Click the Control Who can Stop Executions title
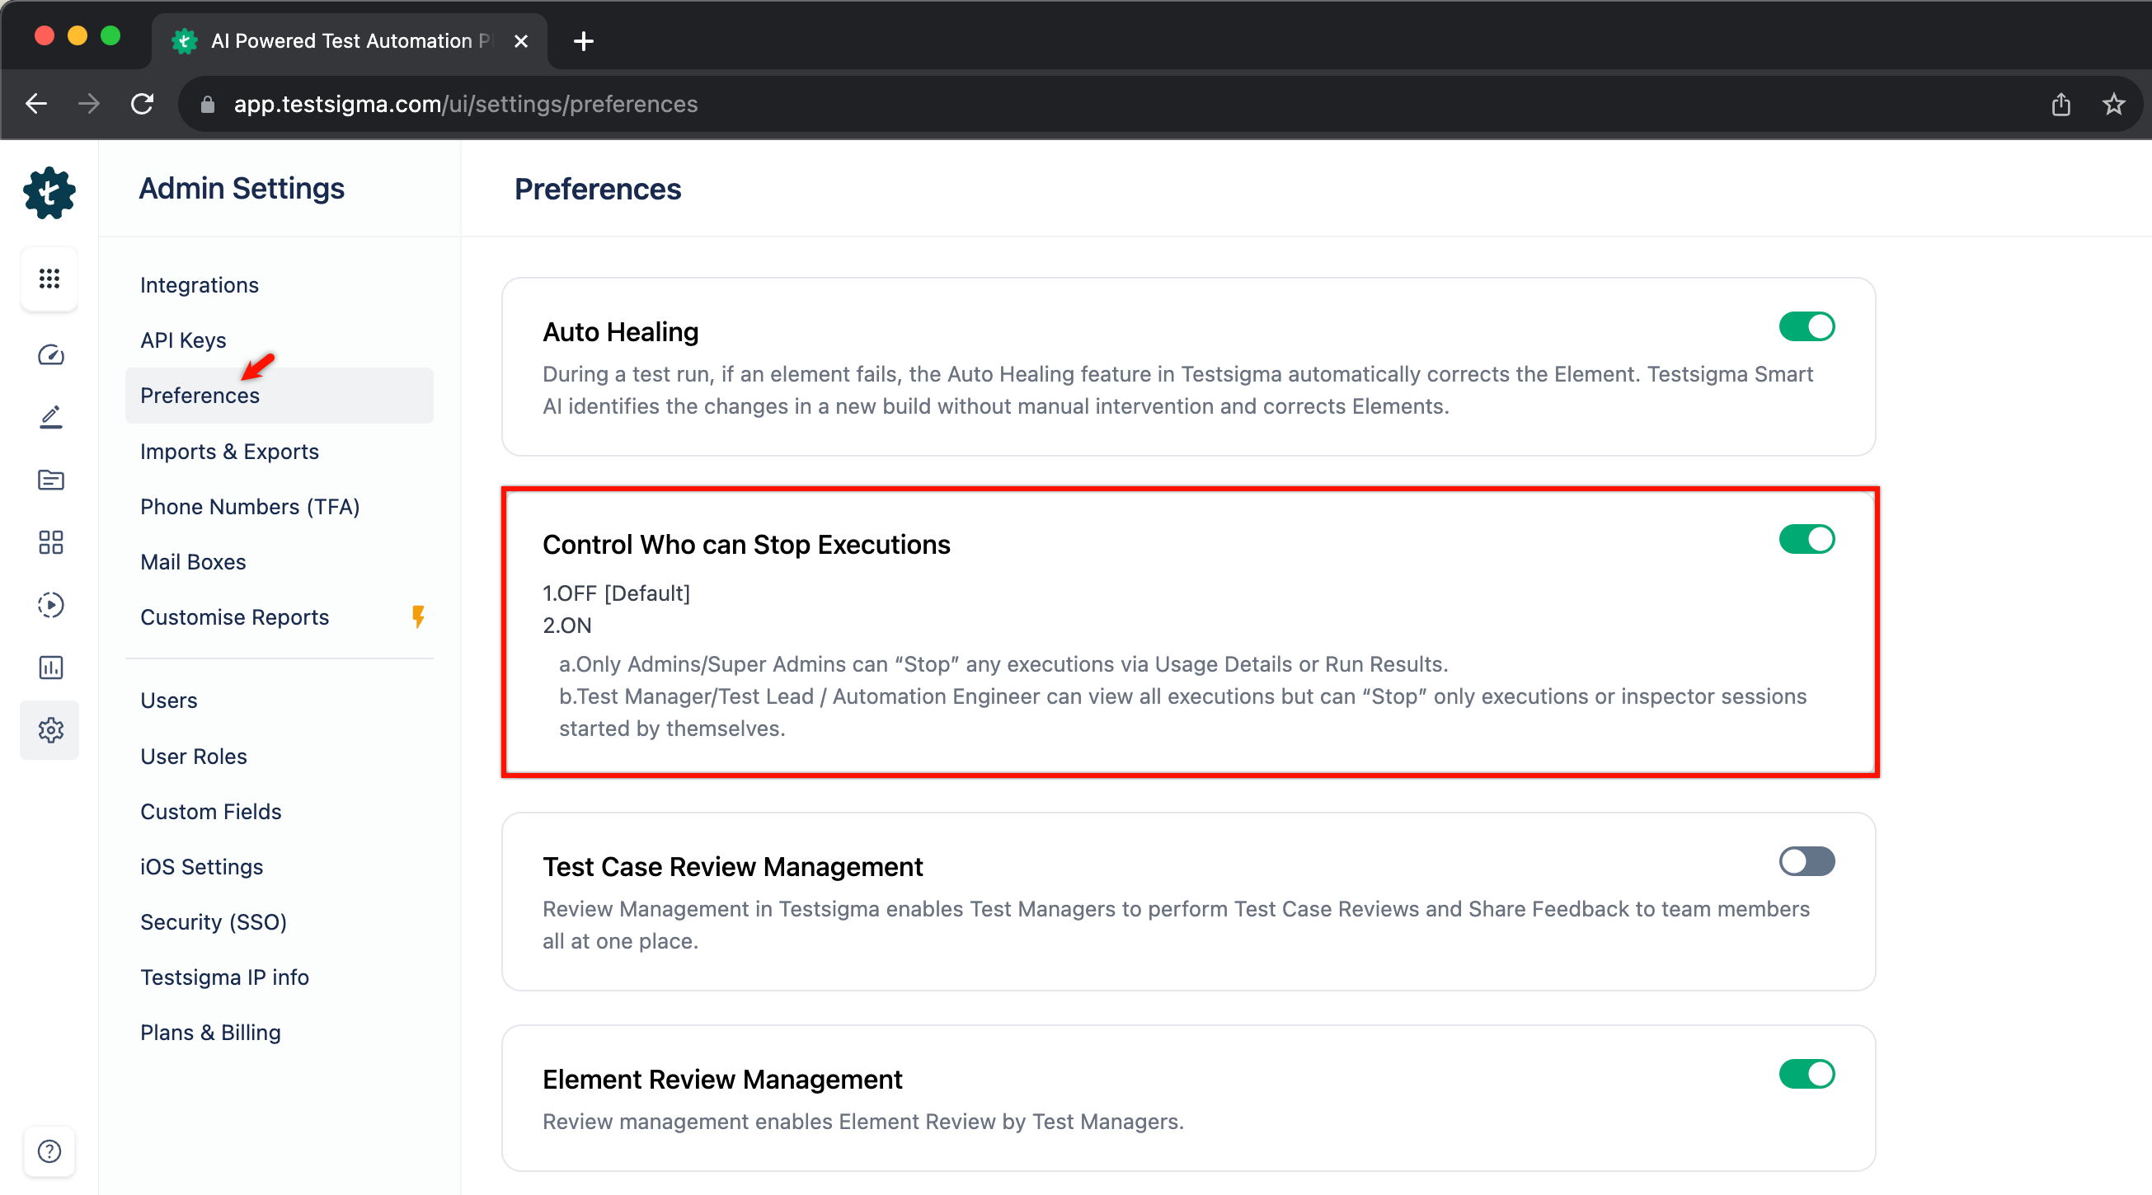The height and width of the screenshot is (1195, 2152). (x=746, y=544)
